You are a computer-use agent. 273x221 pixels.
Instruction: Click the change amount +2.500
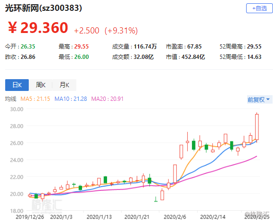coord(87,31)
